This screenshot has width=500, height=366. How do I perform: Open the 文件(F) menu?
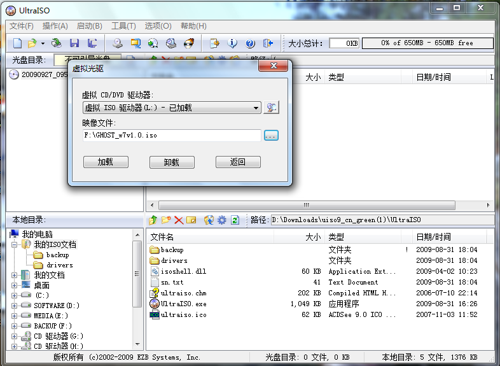coord(22,26)
